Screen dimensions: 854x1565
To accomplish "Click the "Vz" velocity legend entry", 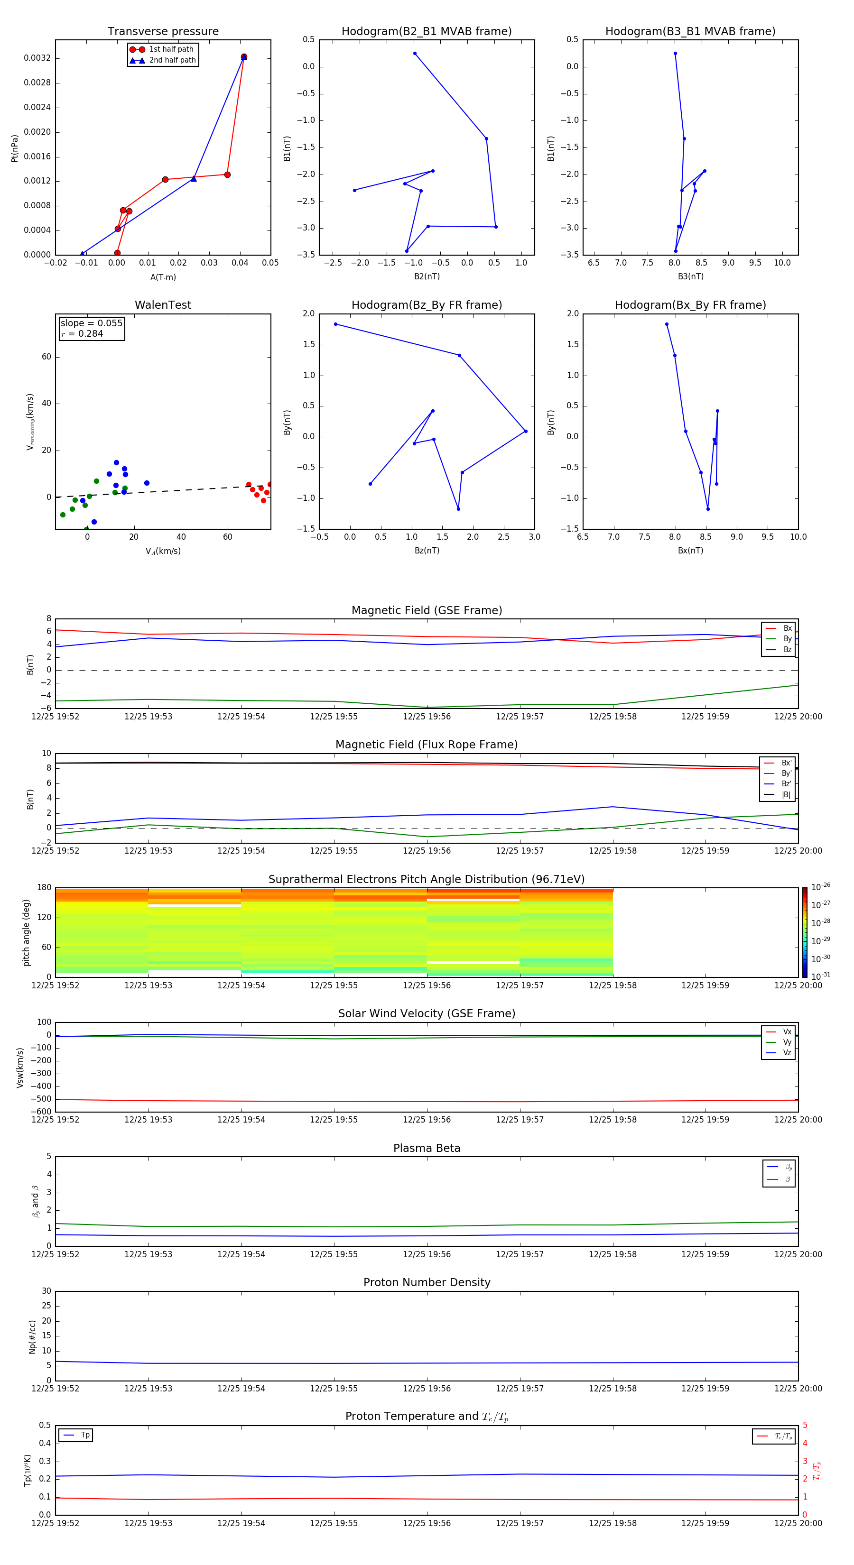I will click(779, 1053).
